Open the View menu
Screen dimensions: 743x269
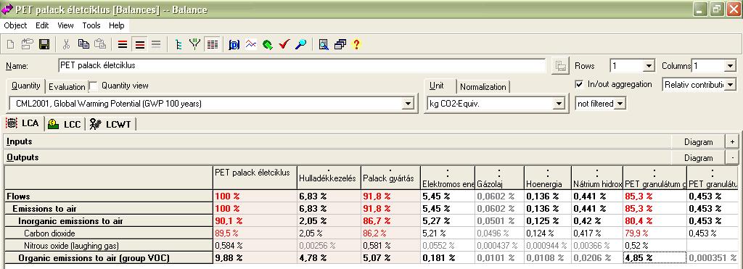point(66,25)
